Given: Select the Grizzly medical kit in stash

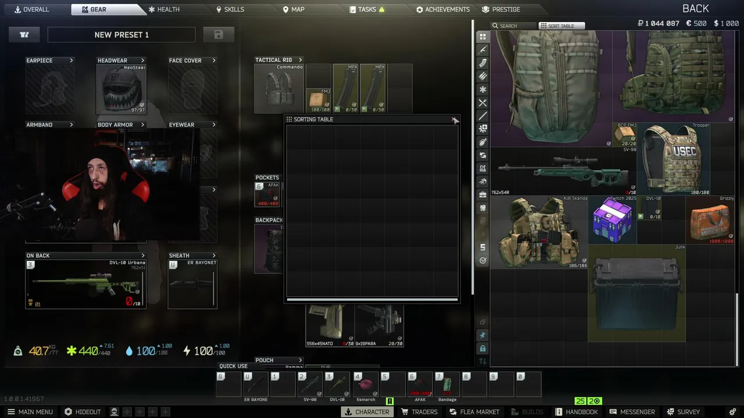Looking at the screenshot, I should pyautogui.click(x=710, y=220).
